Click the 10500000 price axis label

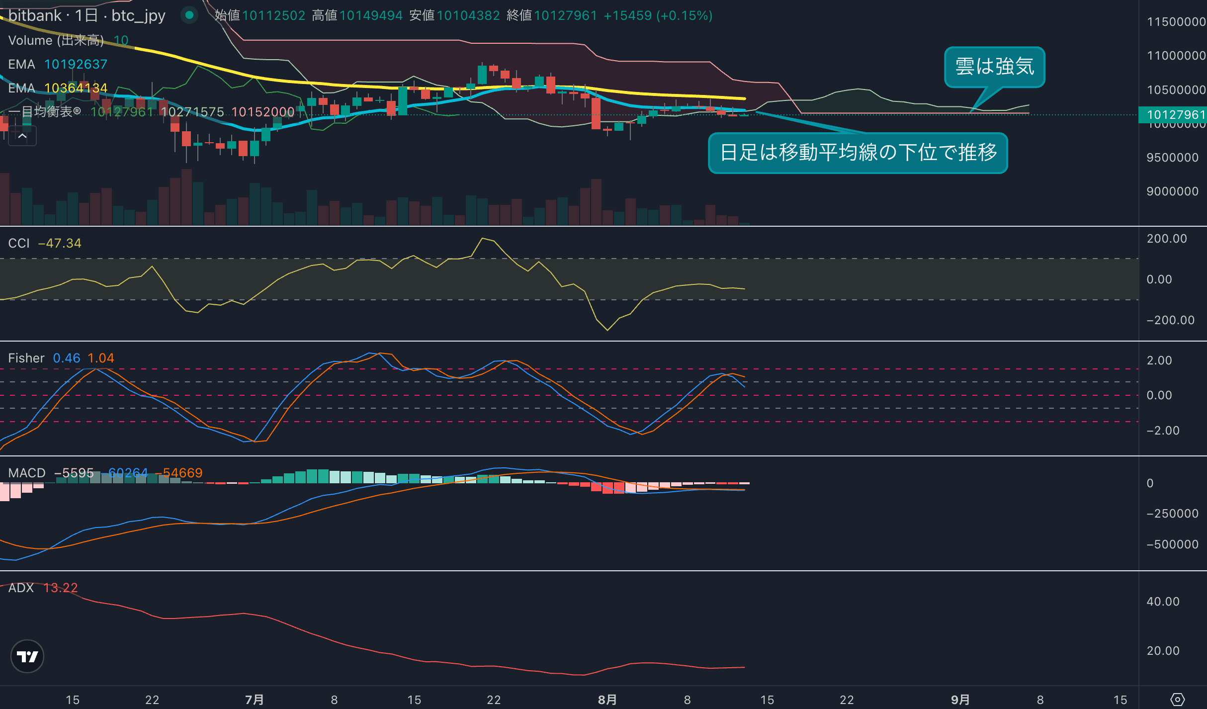[x=1176, y=90]
